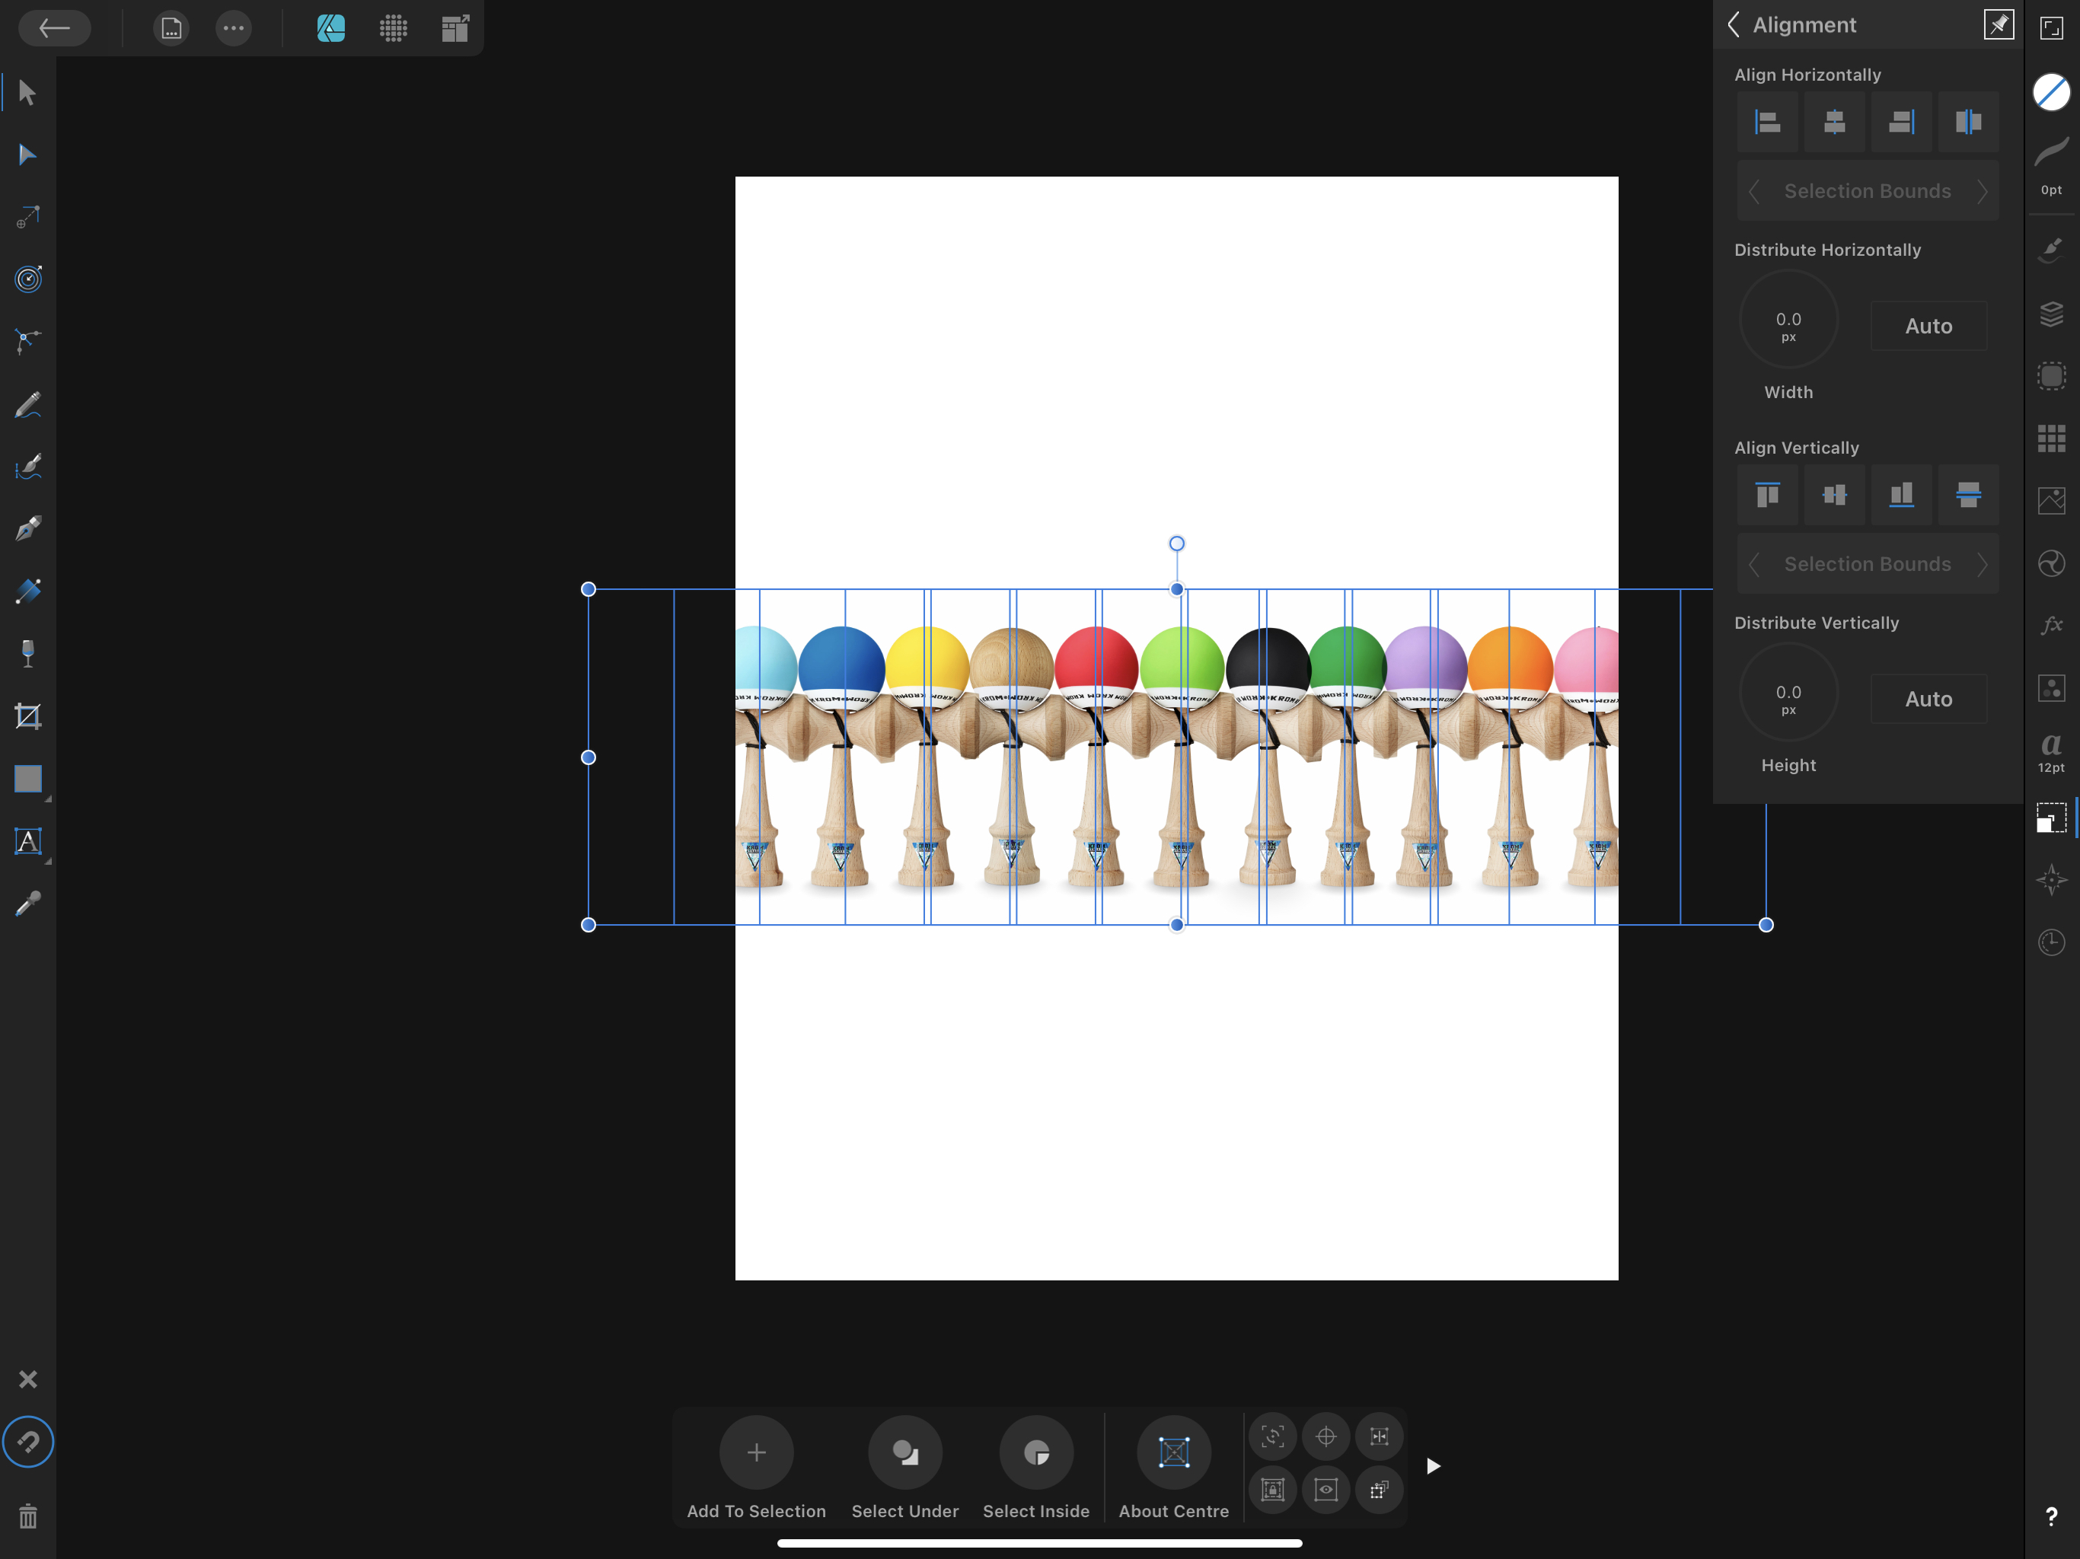Align left horizontally
This screenshot has height=1559, width=2080.
coord(1768,121)
